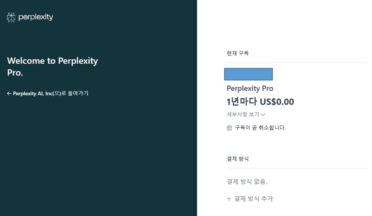The width and height of the screenshot is (372, 216).
Task: Select the Perplexity Pro plan title
Action: (250, 88)
